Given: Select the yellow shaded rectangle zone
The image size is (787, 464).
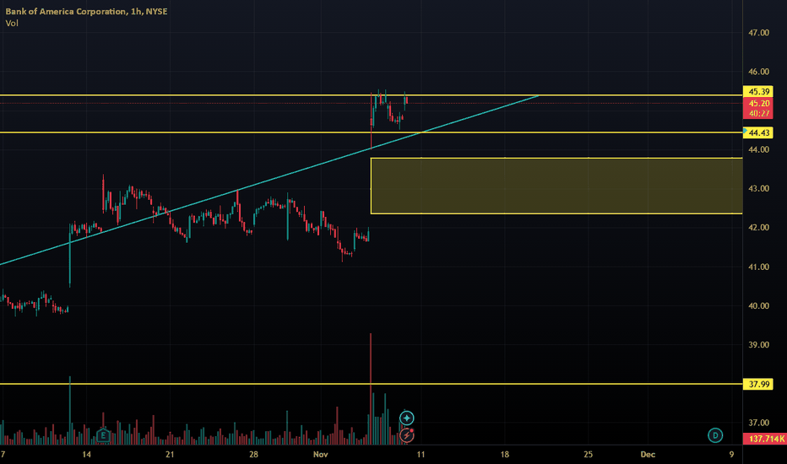Looking at the screenshot, I should pyautogui.click(x=556, y=186).
